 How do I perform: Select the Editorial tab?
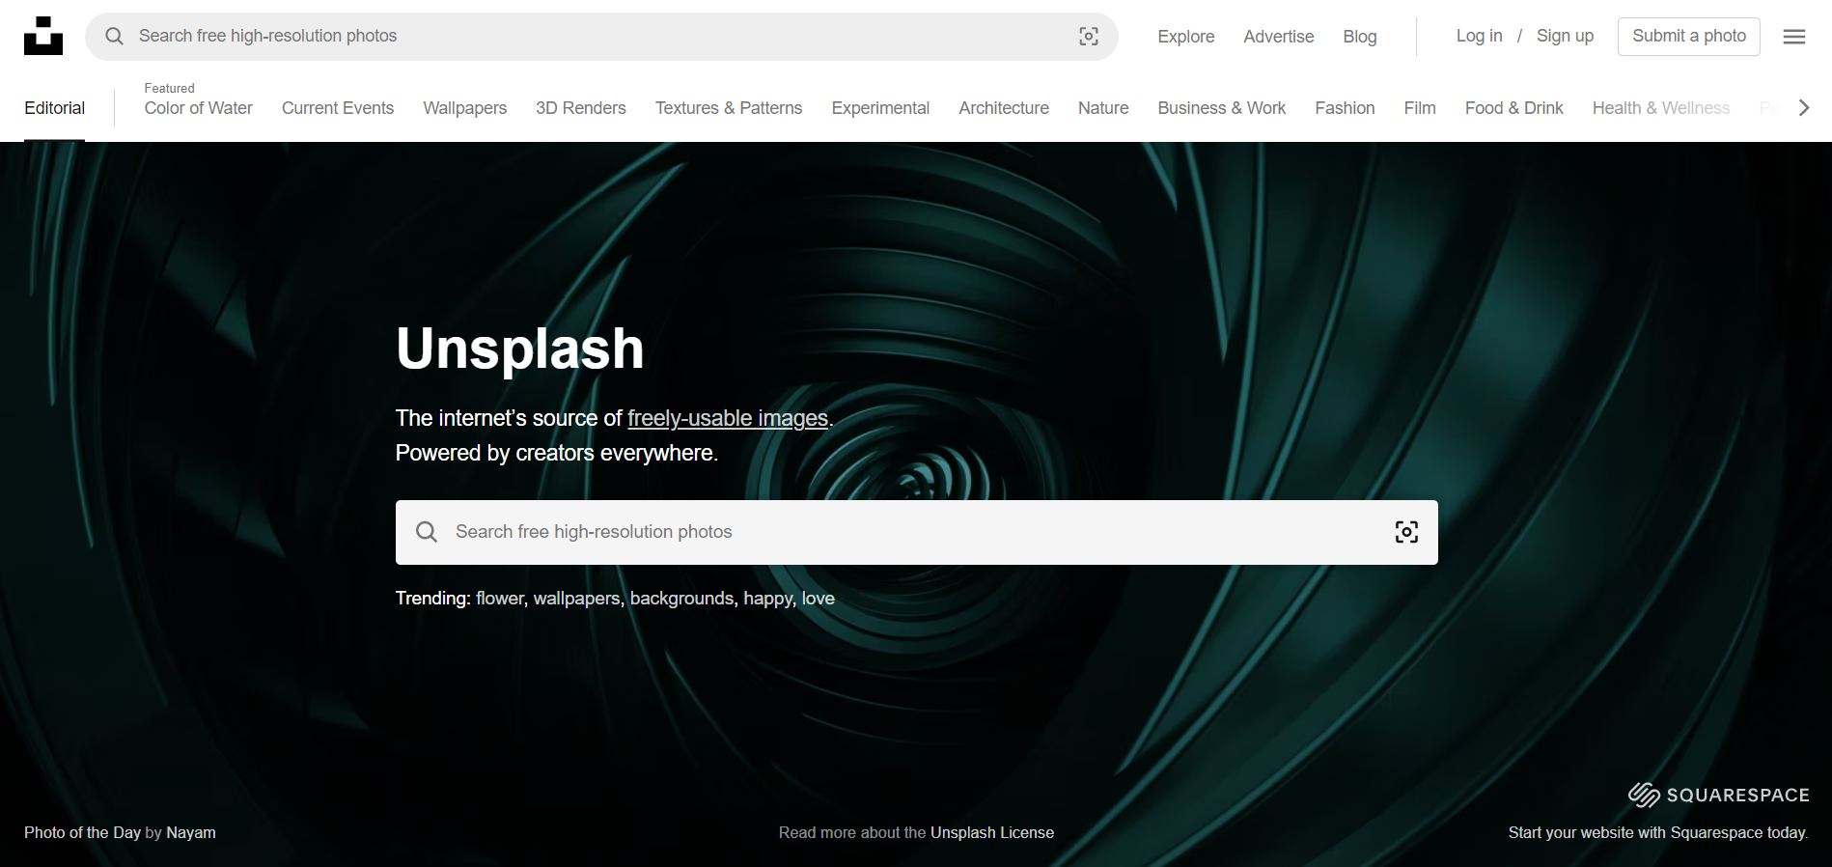pos(54,108)
